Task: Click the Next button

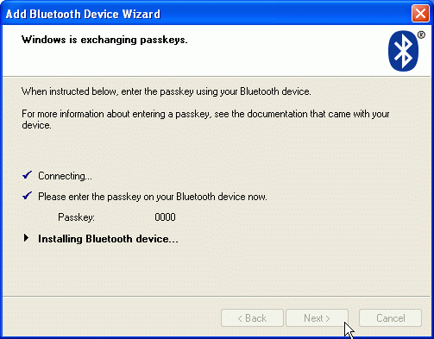Action: pyautogui.click(x=317, y=318)
